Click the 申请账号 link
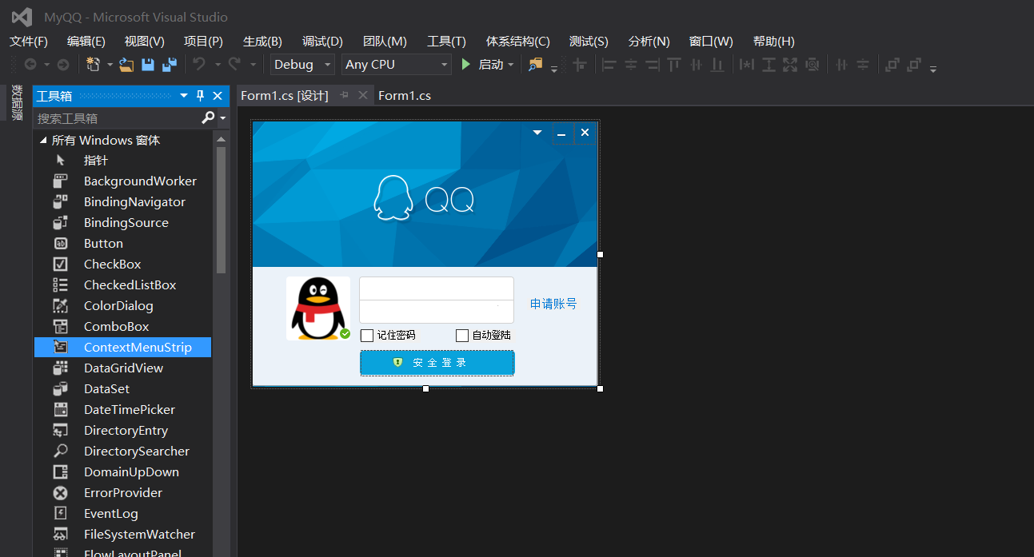The height and width of the screenshot is (557, 1034). [x=553, y=304]
